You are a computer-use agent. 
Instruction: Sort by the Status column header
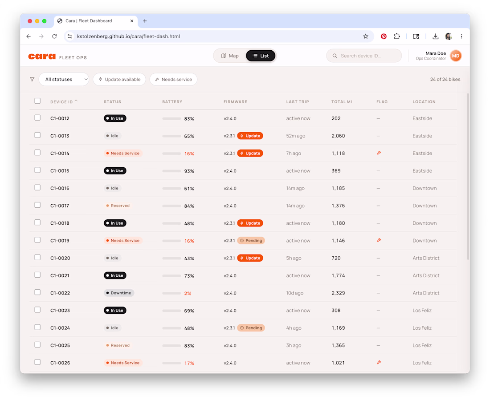tap(113, 102)
